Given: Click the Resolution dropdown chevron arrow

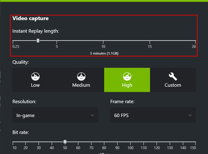Looking at the screenshot, I should [92, 115].
